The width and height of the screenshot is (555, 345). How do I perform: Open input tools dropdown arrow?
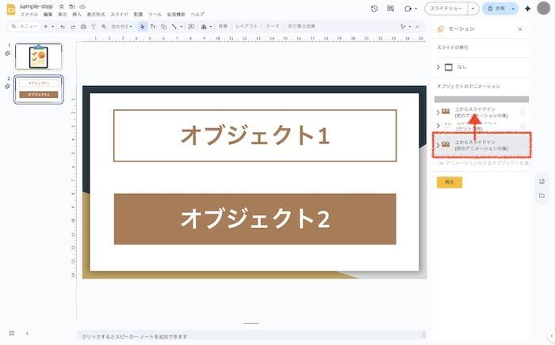(x=211, y=26)
